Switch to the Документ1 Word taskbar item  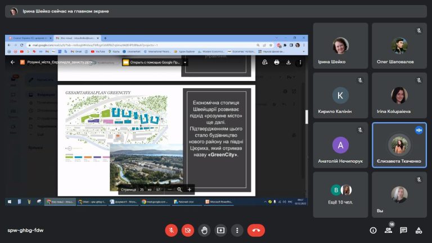tap(123, 202)
